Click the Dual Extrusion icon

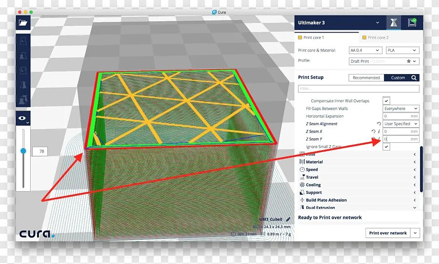(302, 207)
